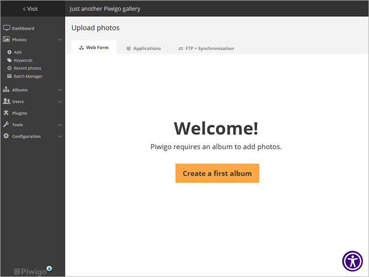Select the Web Form tab
The height and width of the screenshot is (277, 369).
tap(94, 48)
